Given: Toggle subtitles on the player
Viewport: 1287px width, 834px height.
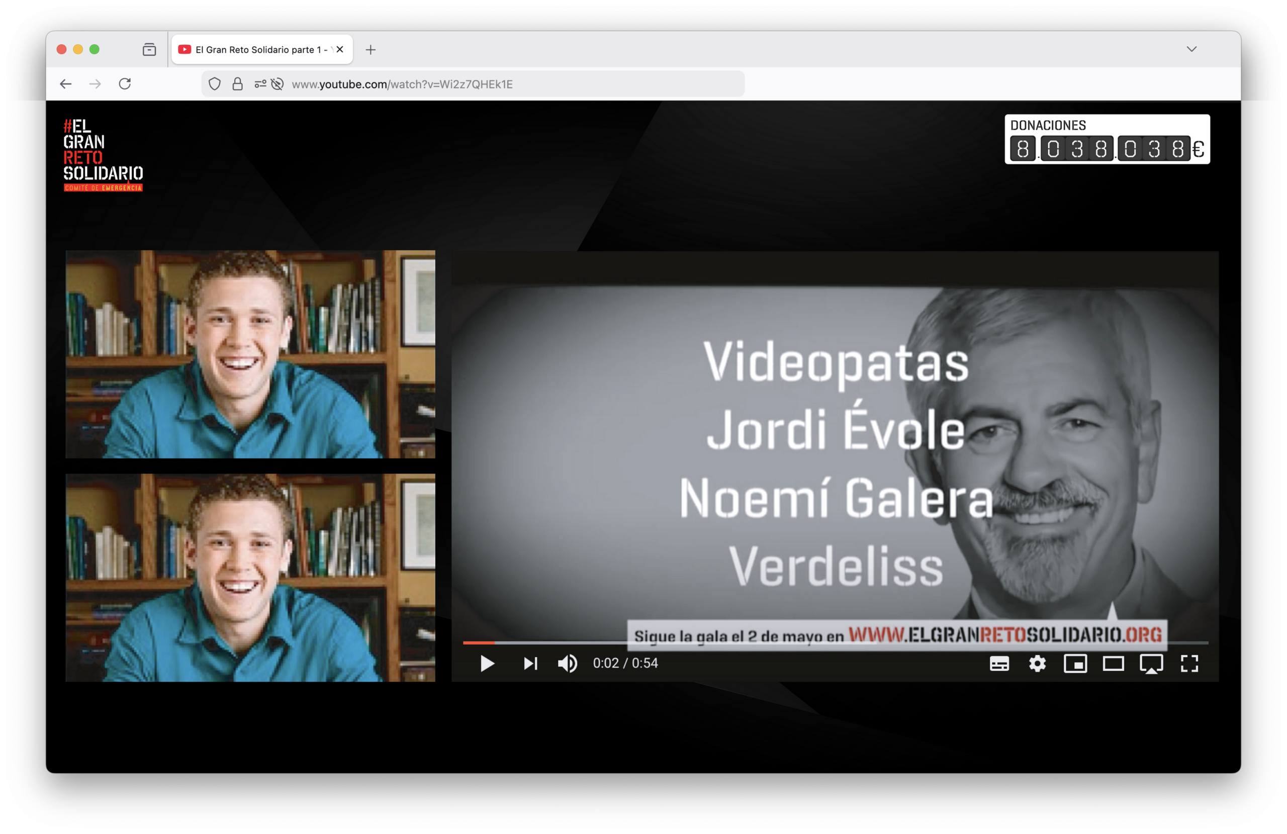Looking at the screenshot, I should [x=999, y=663].
